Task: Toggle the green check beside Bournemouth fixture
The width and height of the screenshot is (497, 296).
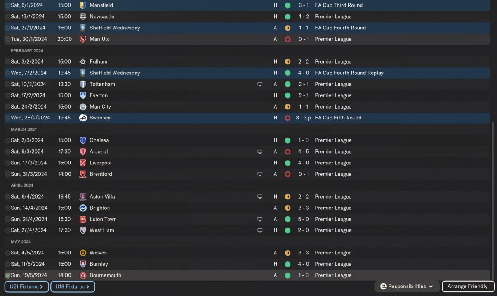Action: [x=8, y=275]
